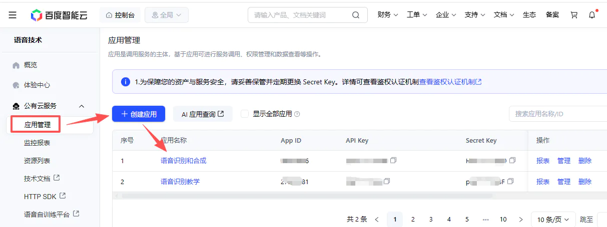
Task: Go to the next page arrow
Action: [x=521, y=220]
